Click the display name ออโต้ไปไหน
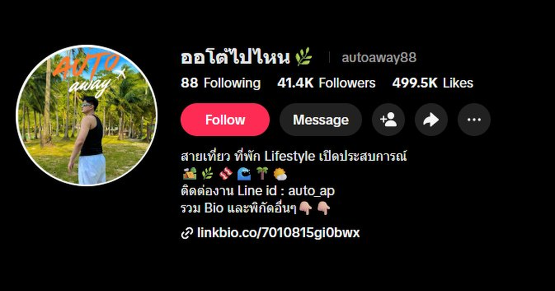Image resolution: width=555 pixels, height=291 pixels. coord(235,57)
